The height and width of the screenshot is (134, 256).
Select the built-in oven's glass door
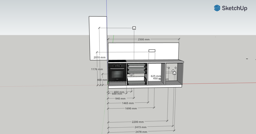tap(117, 74)
